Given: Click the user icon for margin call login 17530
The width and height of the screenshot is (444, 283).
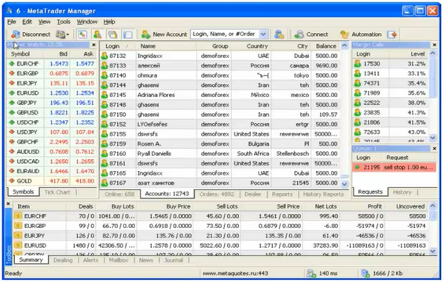Looking at the screenshot, I should [358, 63].
